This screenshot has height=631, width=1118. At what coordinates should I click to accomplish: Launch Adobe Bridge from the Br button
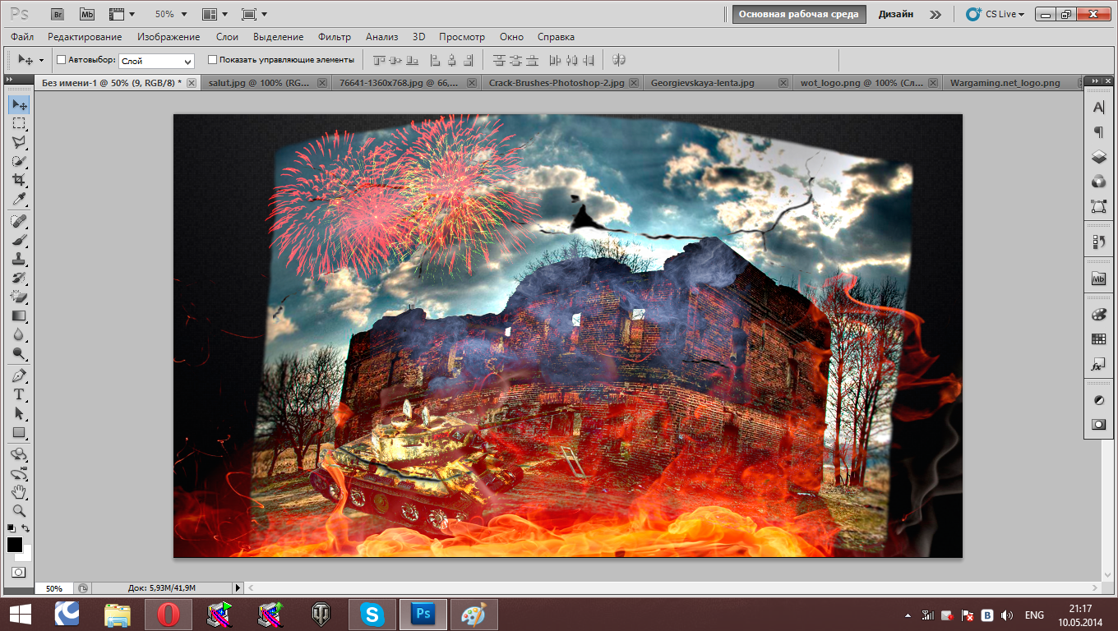[58, 14]
